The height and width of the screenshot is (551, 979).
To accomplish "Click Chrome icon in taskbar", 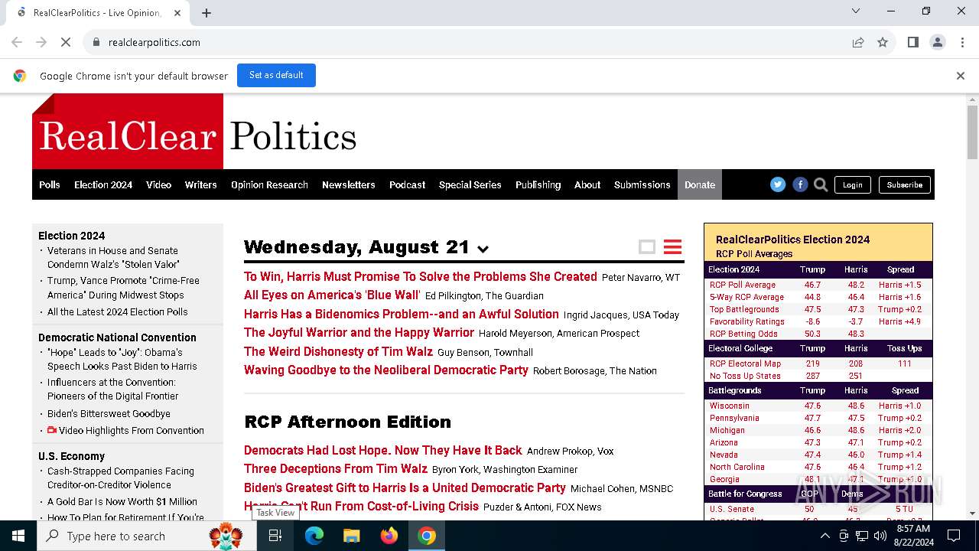I will (427, 536).
